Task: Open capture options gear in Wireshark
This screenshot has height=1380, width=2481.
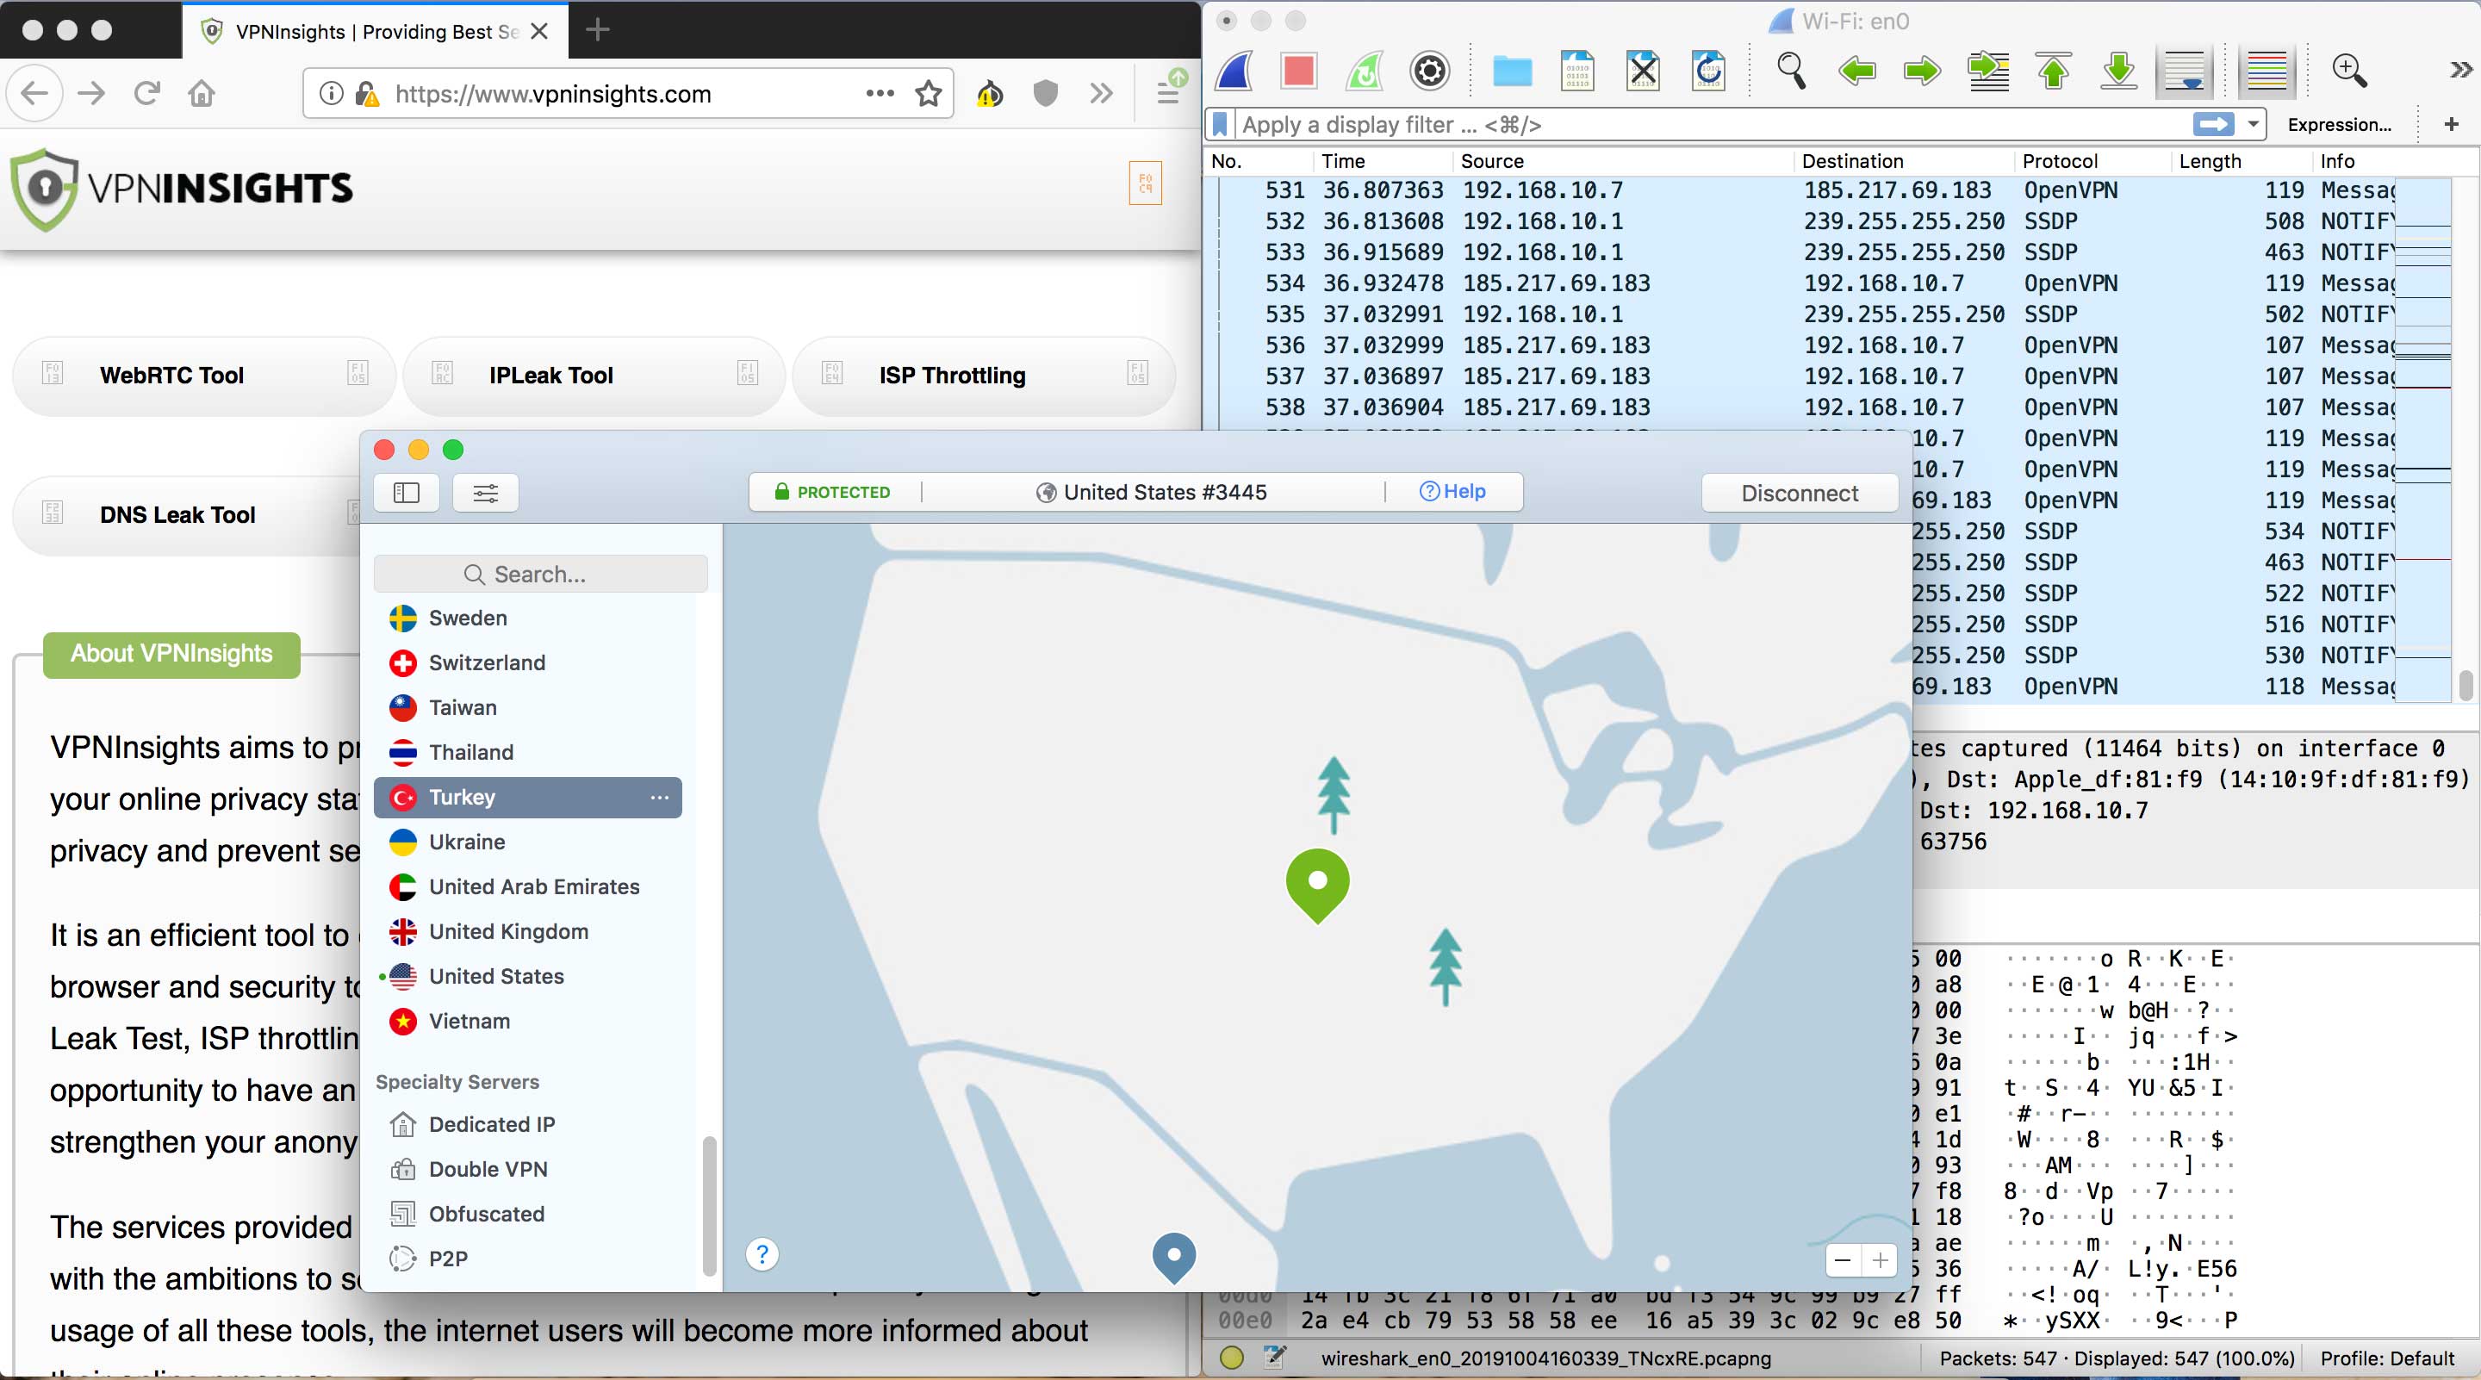Action: [x=1430, y=71]
